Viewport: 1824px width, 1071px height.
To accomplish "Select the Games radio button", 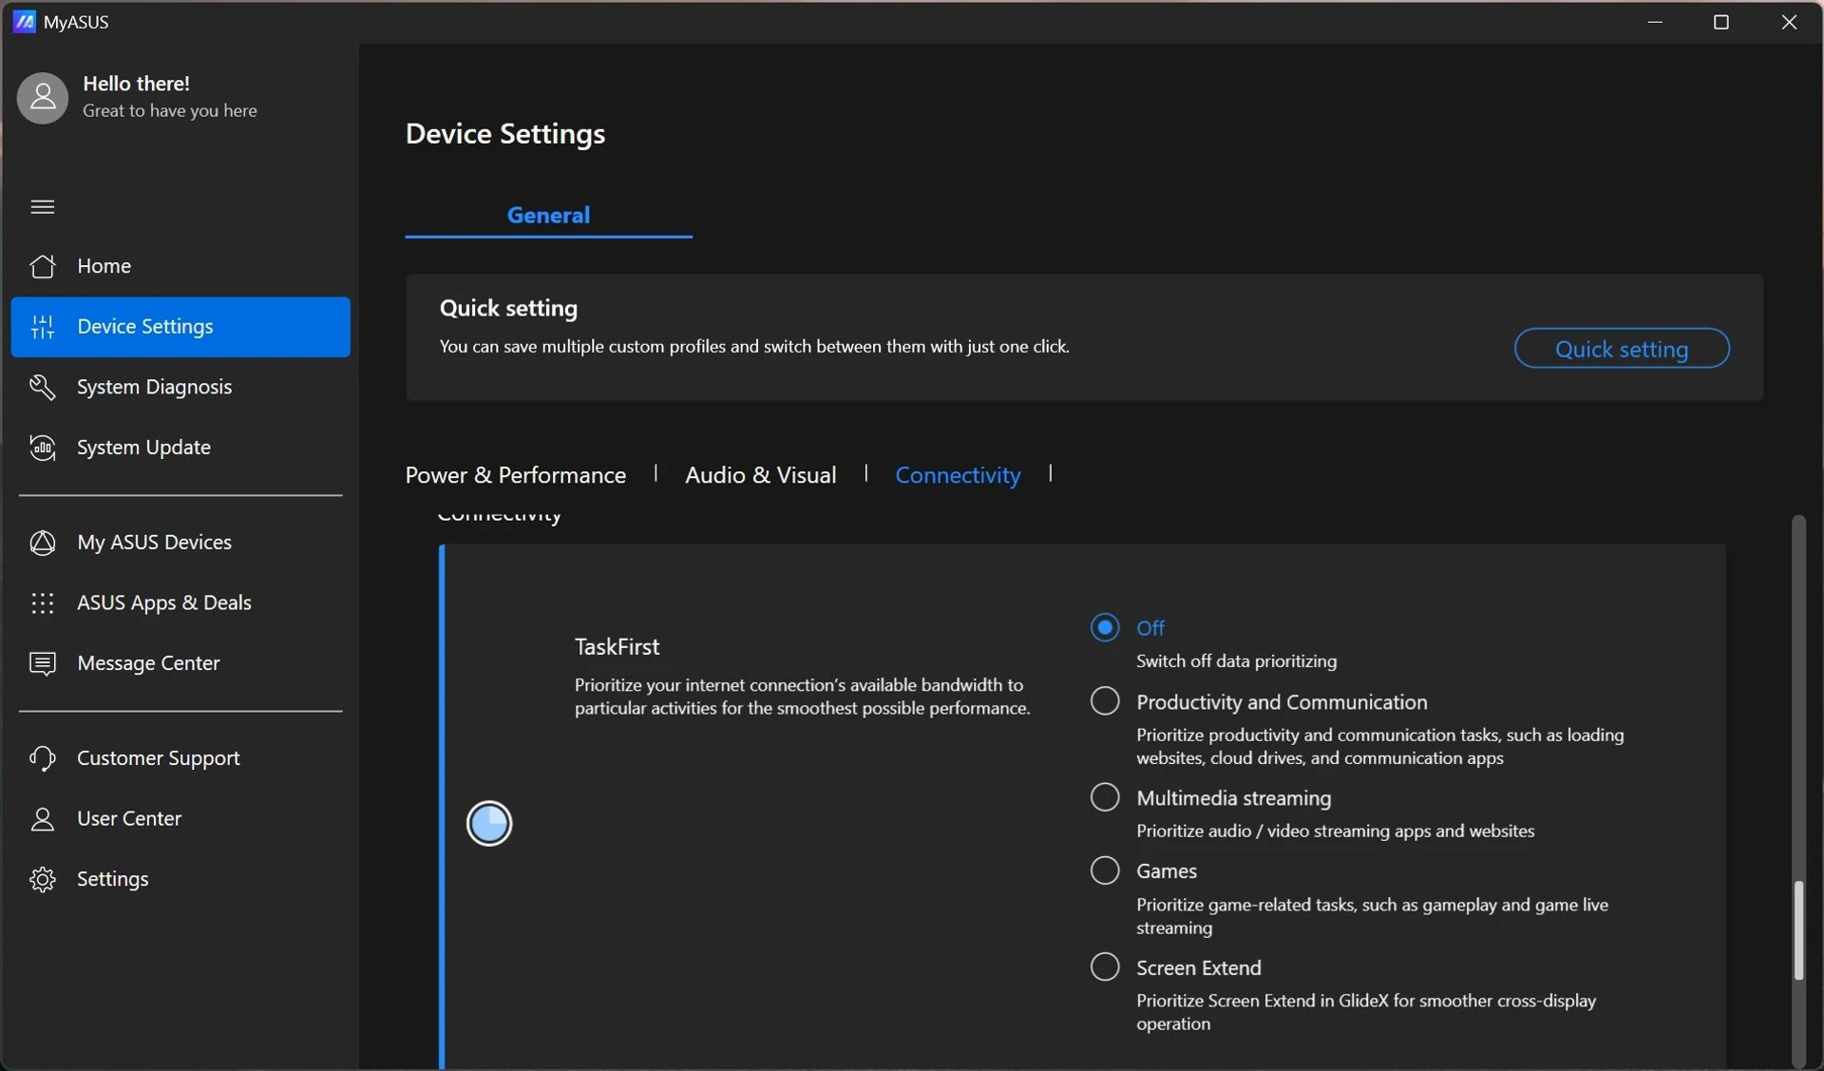I will (x=1105, y=870).
